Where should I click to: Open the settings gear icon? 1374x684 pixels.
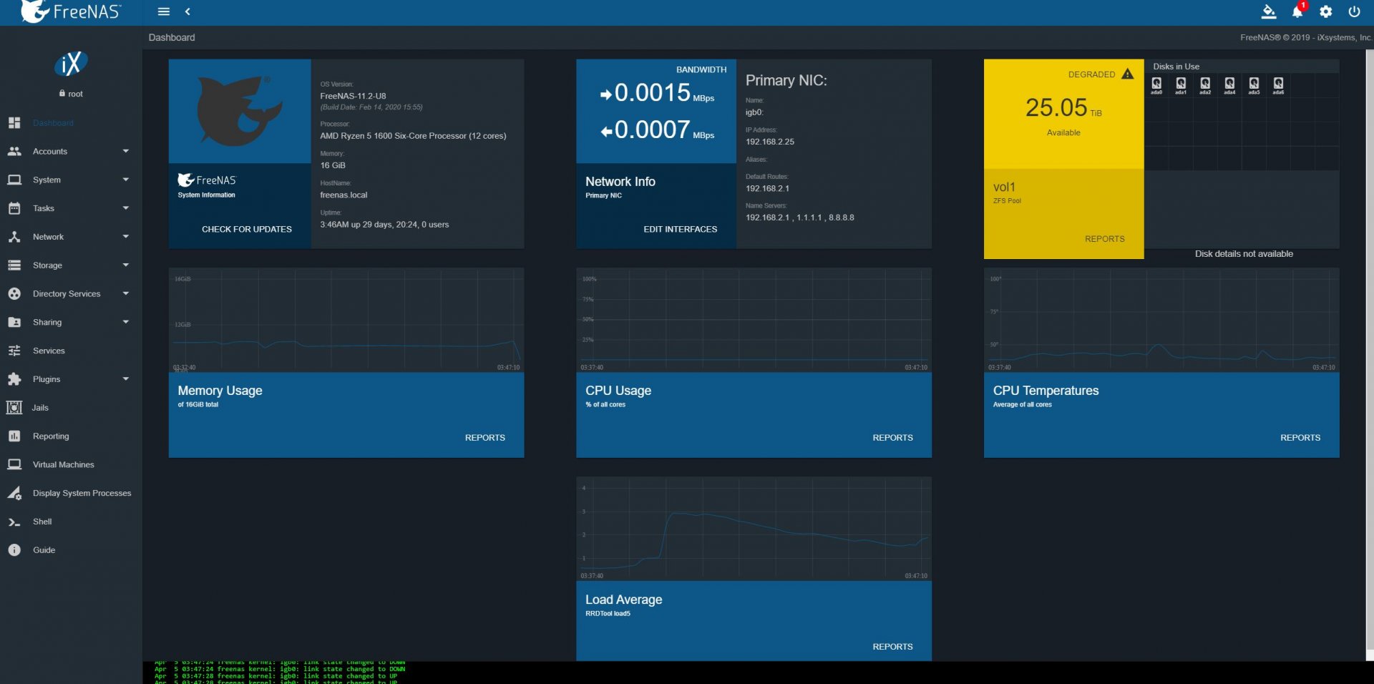(1326, 11)
